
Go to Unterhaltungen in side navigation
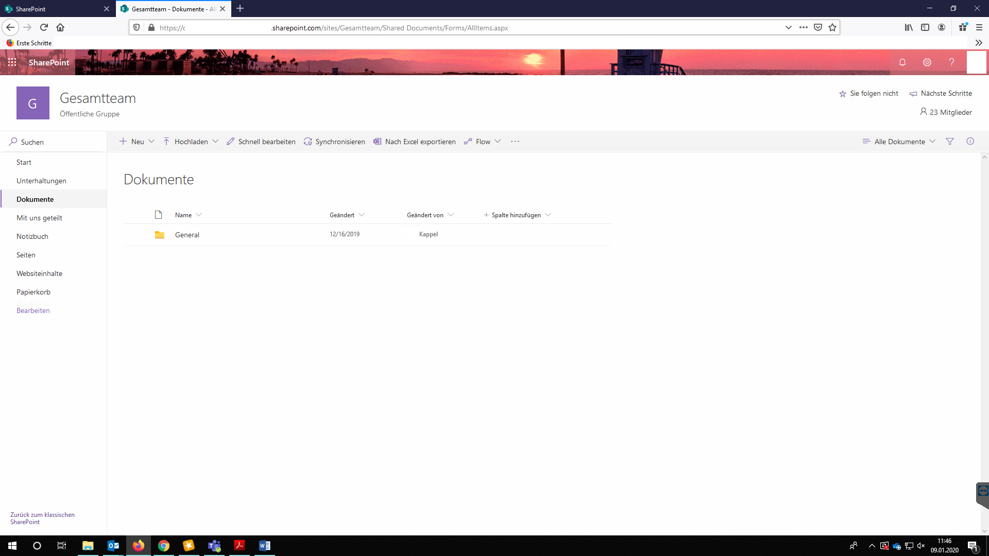[x=41, y=181]
